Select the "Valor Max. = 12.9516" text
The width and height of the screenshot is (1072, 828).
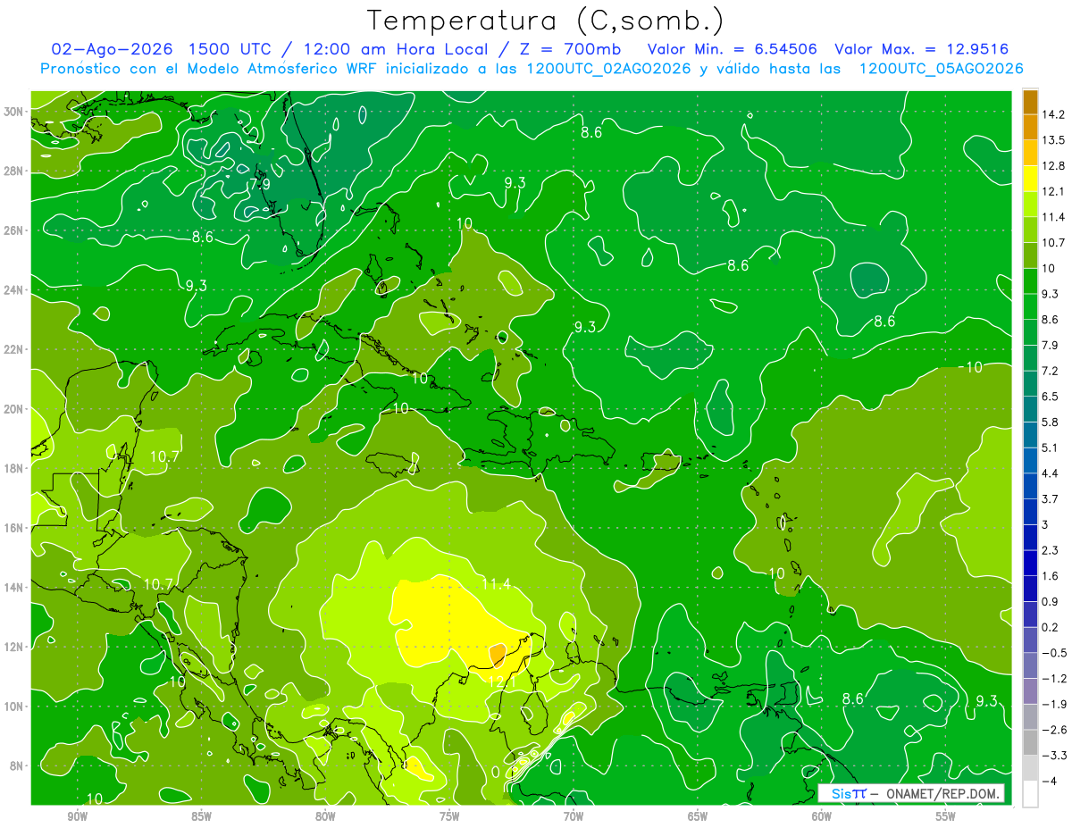point(922,49)
